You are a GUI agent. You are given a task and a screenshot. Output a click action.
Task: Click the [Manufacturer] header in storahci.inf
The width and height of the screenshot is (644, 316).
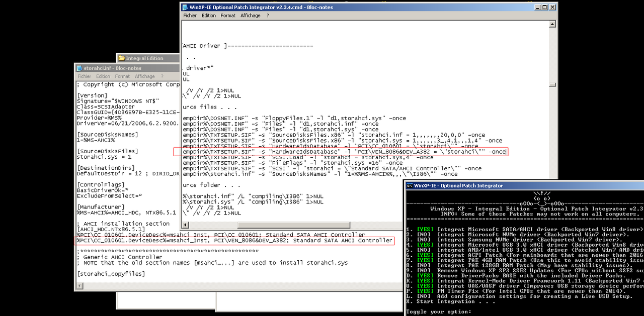(x=101, y=207)
